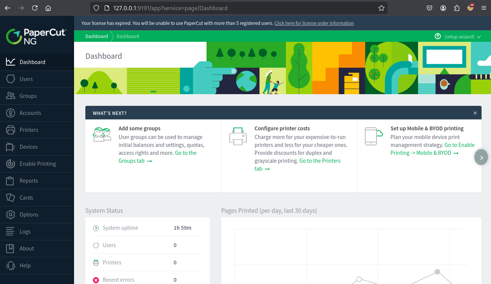Open the Printers menu label
The height and width of the screenshot is (284, 491).
(29, 130)
